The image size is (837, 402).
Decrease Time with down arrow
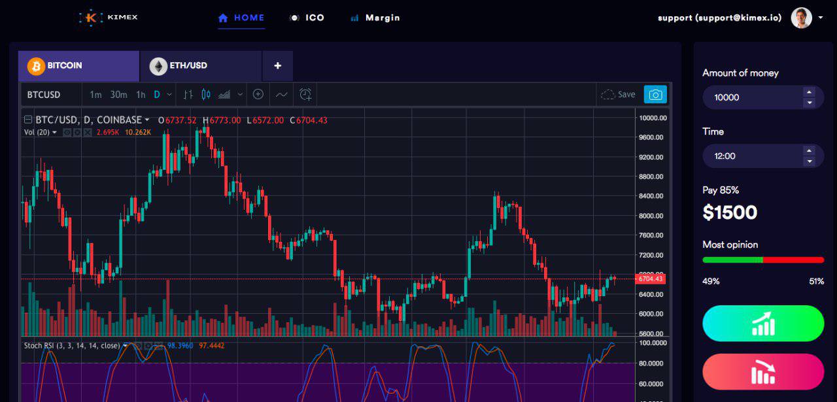click(809, 161)
